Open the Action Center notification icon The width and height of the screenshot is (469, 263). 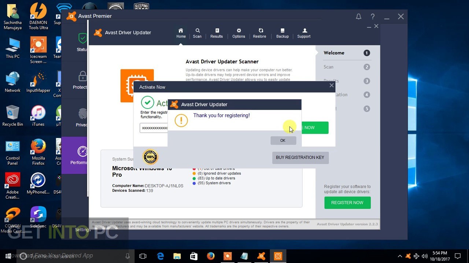pos(458,256)
